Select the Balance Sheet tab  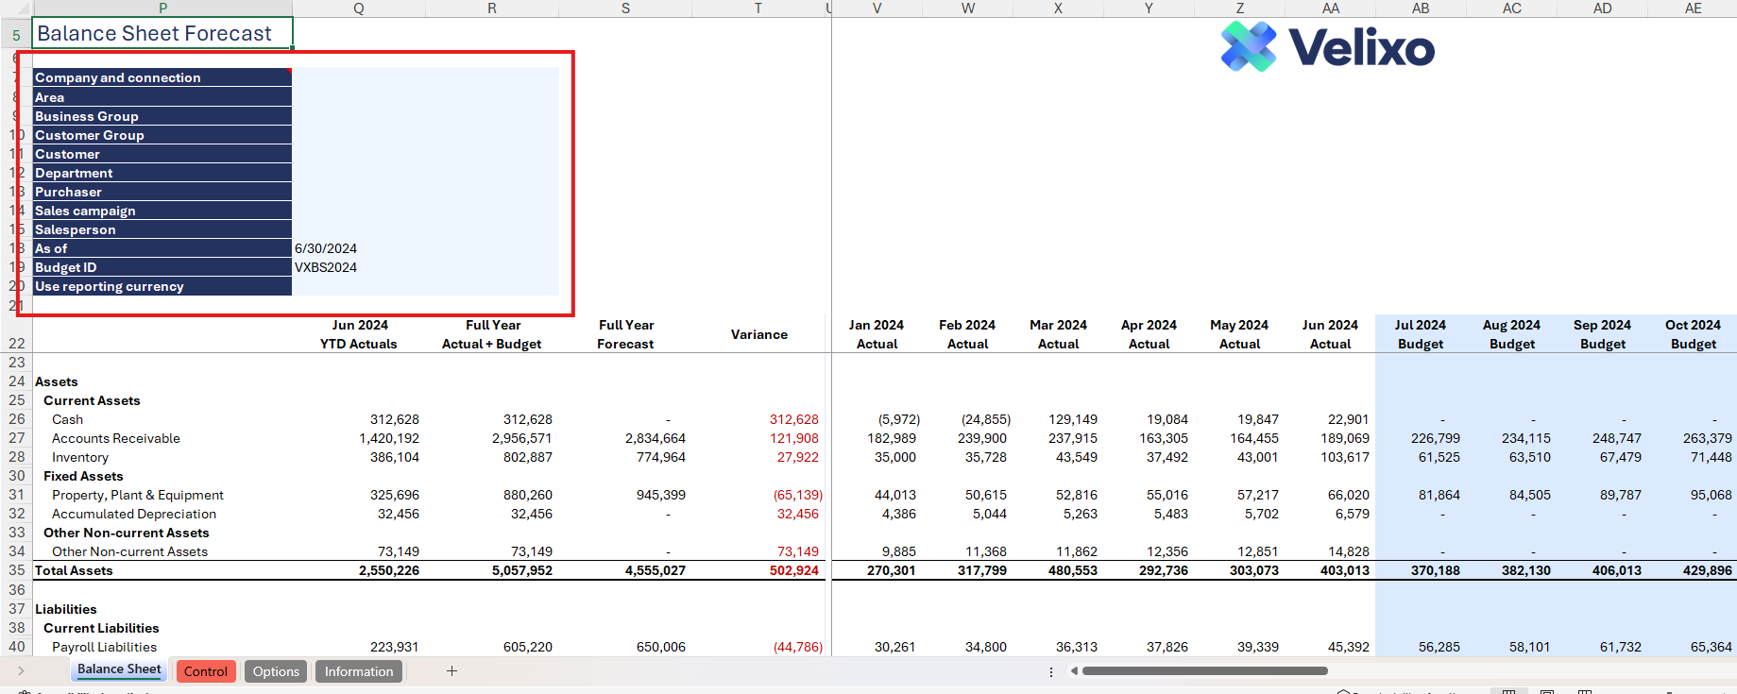(x=119, y=669)
